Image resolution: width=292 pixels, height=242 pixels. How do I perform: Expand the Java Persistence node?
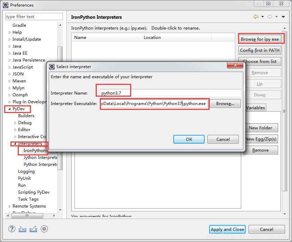click(9, 60)
